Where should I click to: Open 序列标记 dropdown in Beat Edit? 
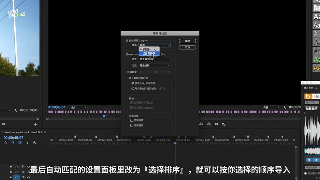pos(311,103)
